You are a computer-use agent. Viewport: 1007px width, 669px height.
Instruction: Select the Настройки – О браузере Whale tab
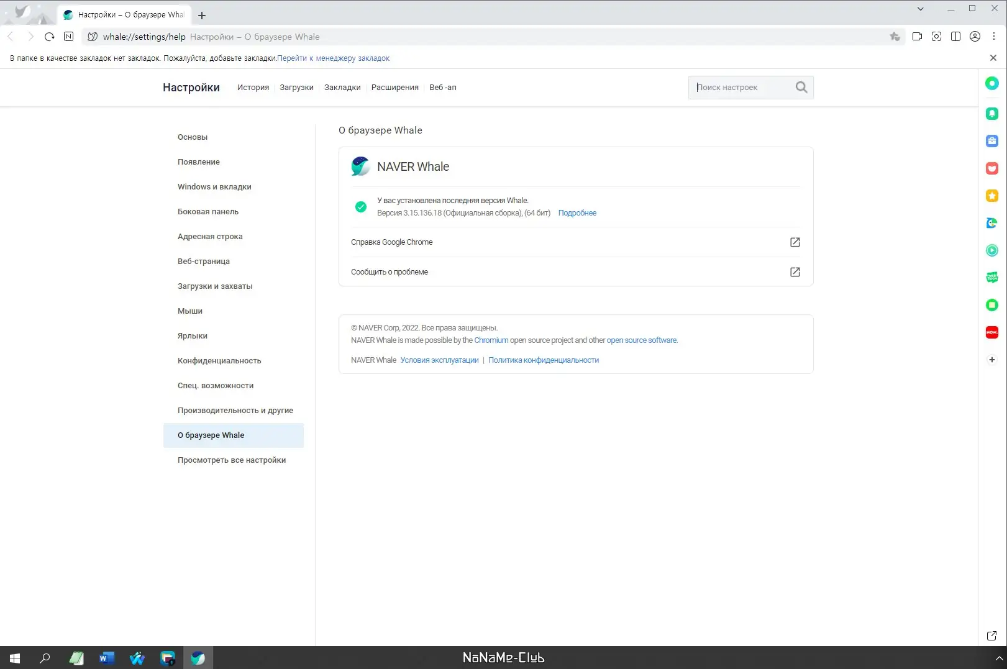[x=124, y=15]
